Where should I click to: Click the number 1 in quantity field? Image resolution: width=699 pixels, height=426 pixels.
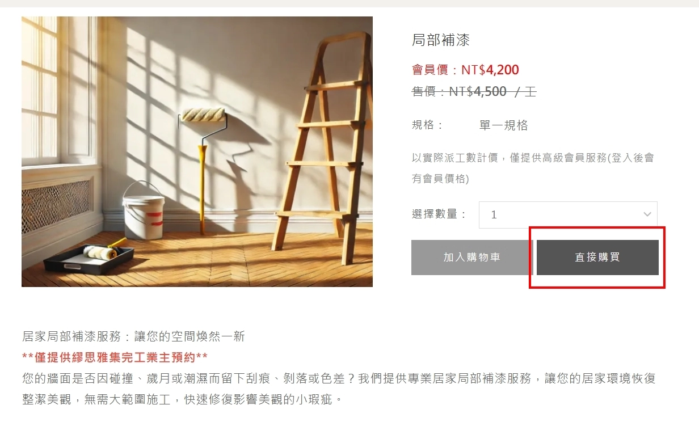[494, 215]
